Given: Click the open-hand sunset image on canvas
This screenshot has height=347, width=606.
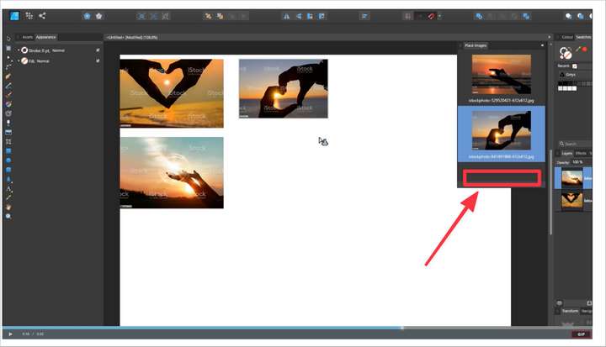Looking at the screenshot, I should point(172,172).
